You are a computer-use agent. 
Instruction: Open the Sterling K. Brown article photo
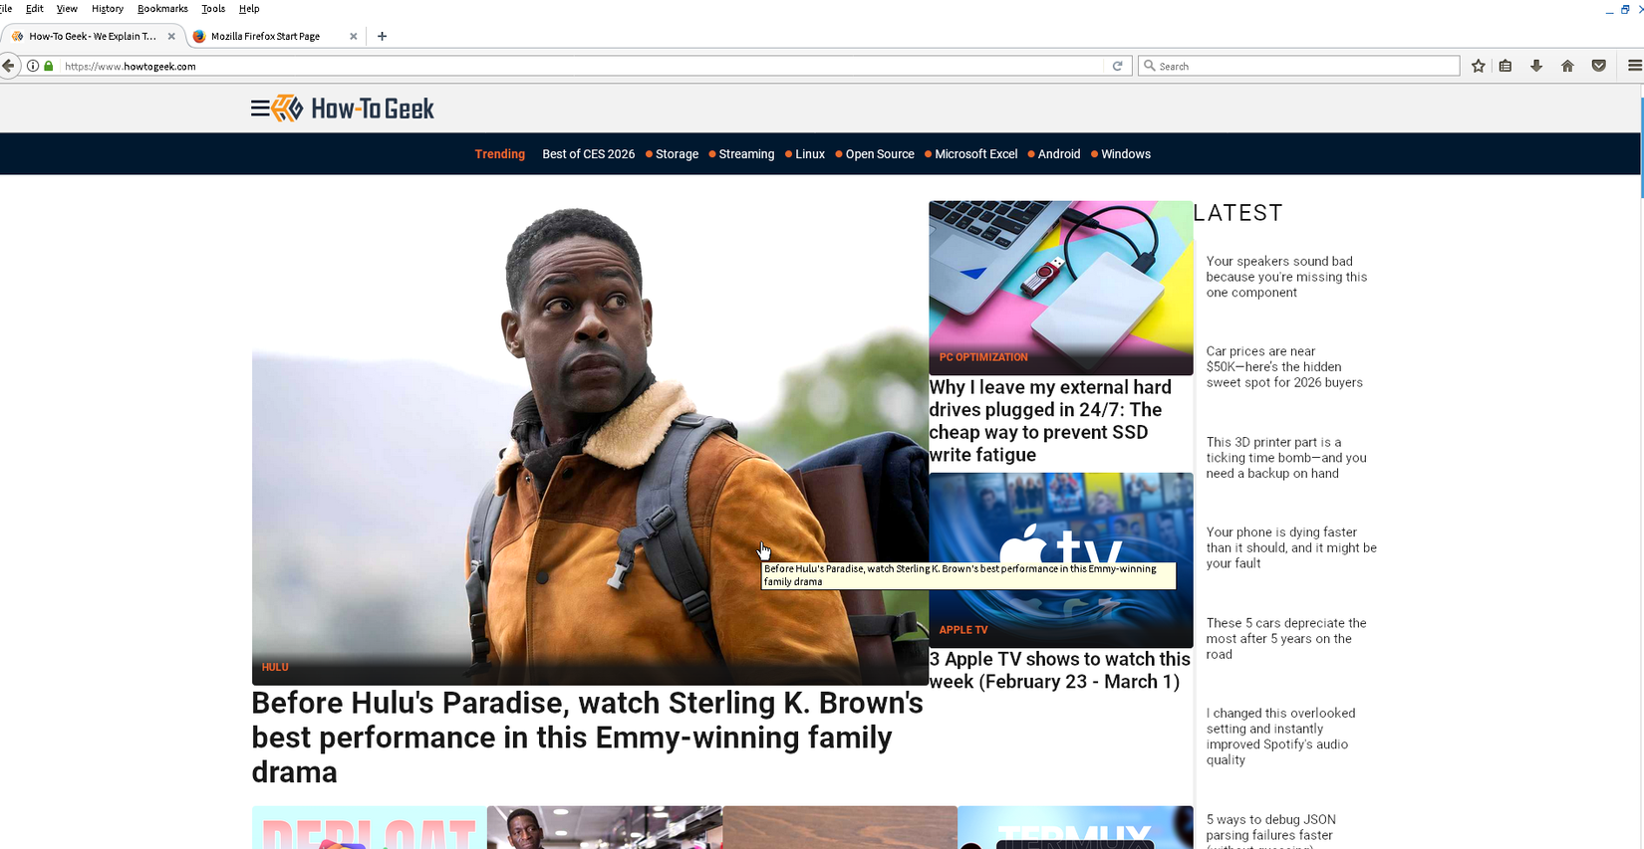[590, 443]
